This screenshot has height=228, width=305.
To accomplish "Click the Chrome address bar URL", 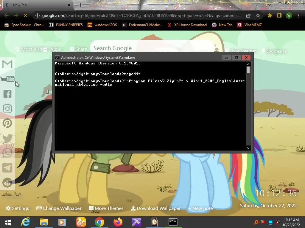I will [x=142, y=15].
